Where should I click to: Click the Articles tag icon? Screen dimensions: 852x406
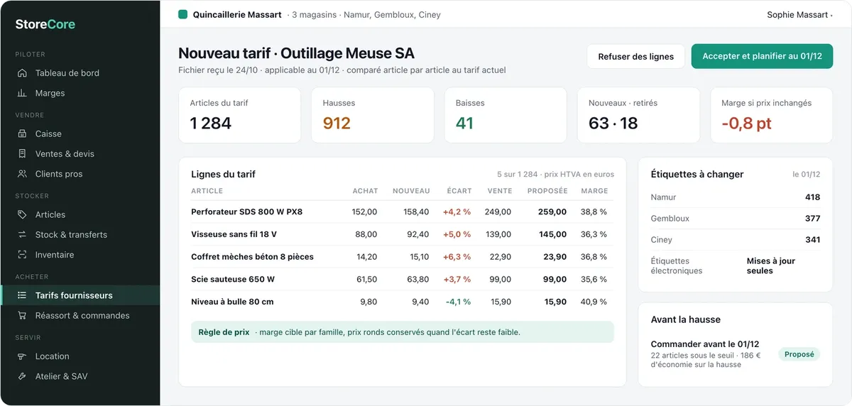click(21, 214)
